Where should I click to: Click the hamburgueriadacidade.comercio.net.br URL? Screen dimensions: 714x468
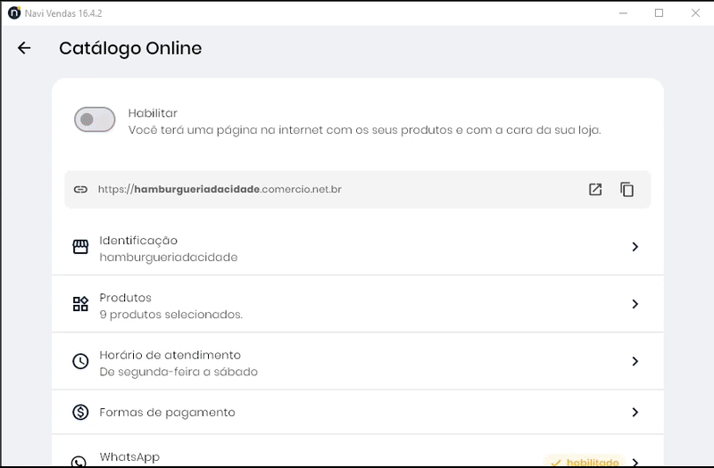(x=220, y=189)
